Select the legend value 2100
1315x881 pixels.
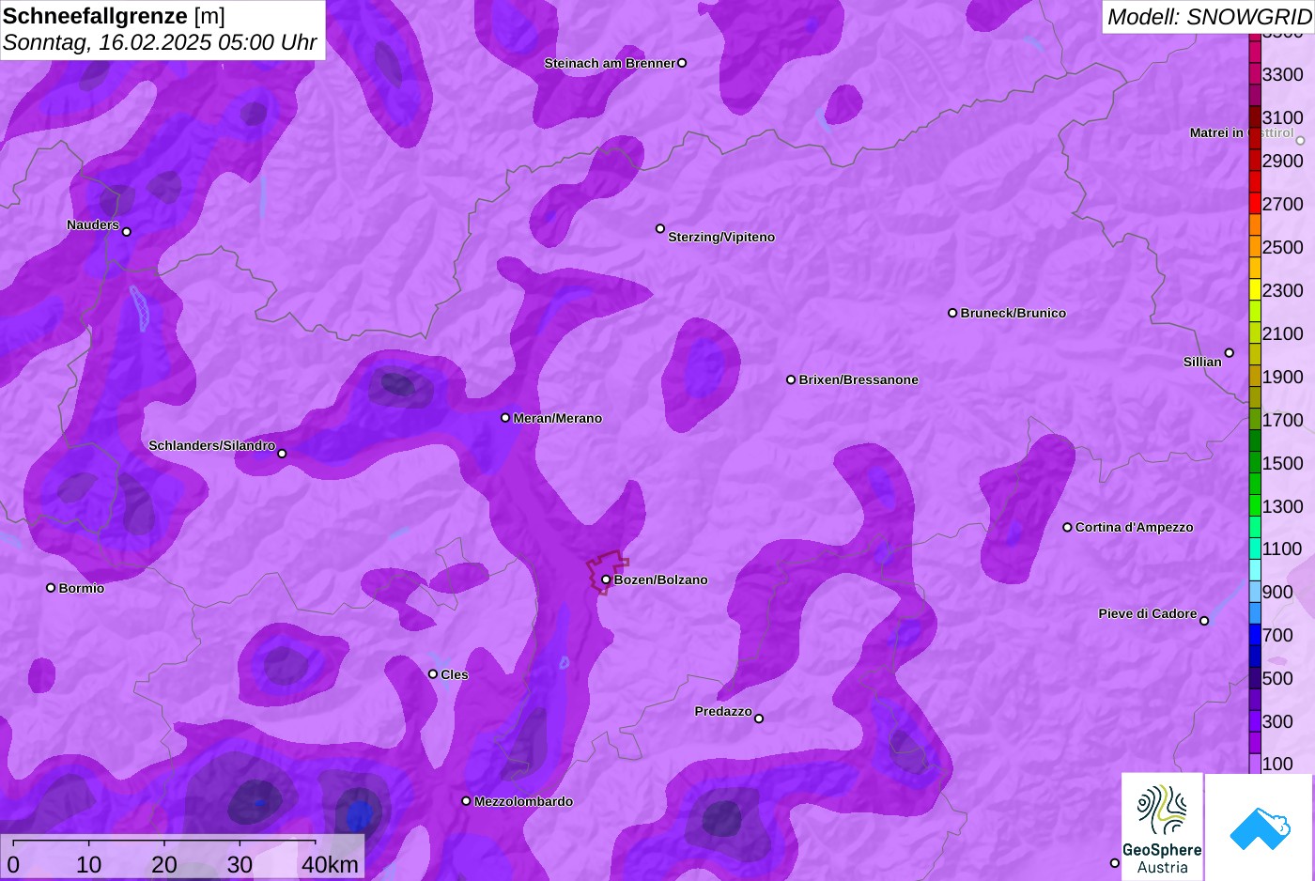1282,333
